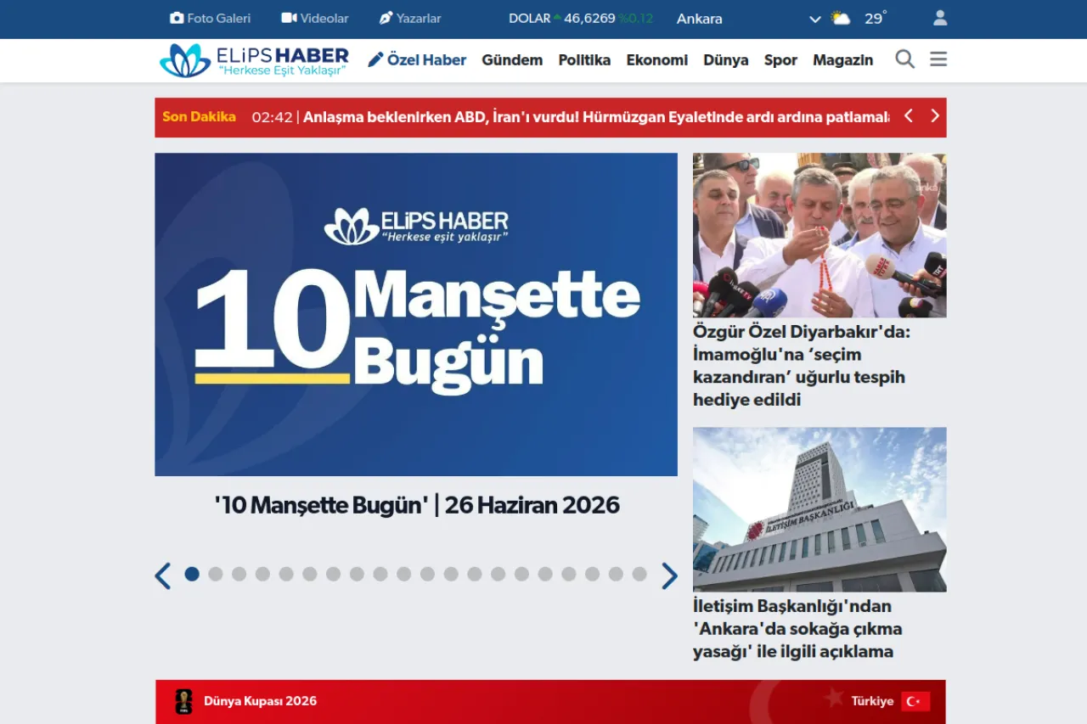Click the 10 Manşette Bugün banner image

coord(416,314)
